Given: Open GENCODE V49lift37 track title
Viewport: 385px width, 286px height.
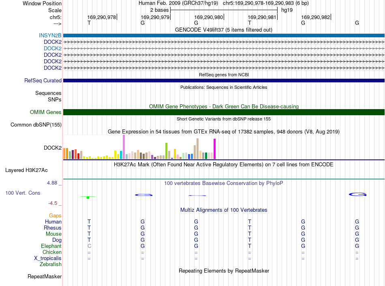Looking at the screenshot, I should pyautogui.click(x=223, y=30).
